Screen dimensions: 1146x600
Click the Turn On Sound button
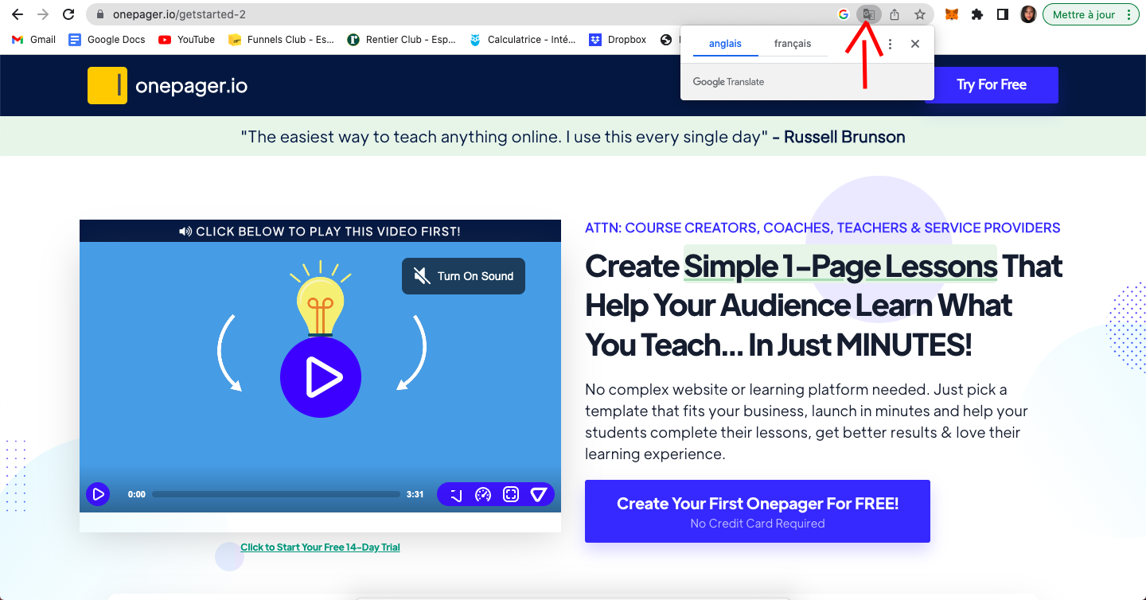tap(463, 276)
